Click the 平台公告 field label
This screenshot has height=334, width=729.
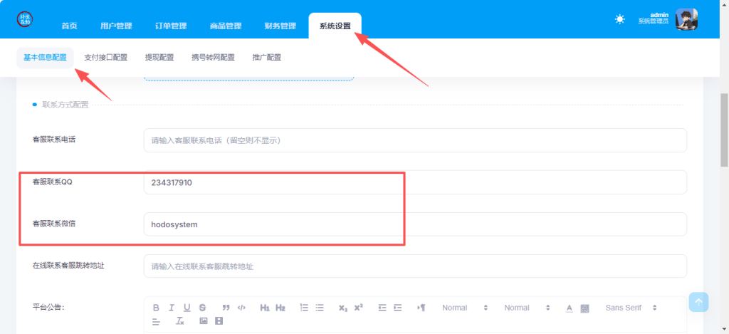tap(48, 307)
